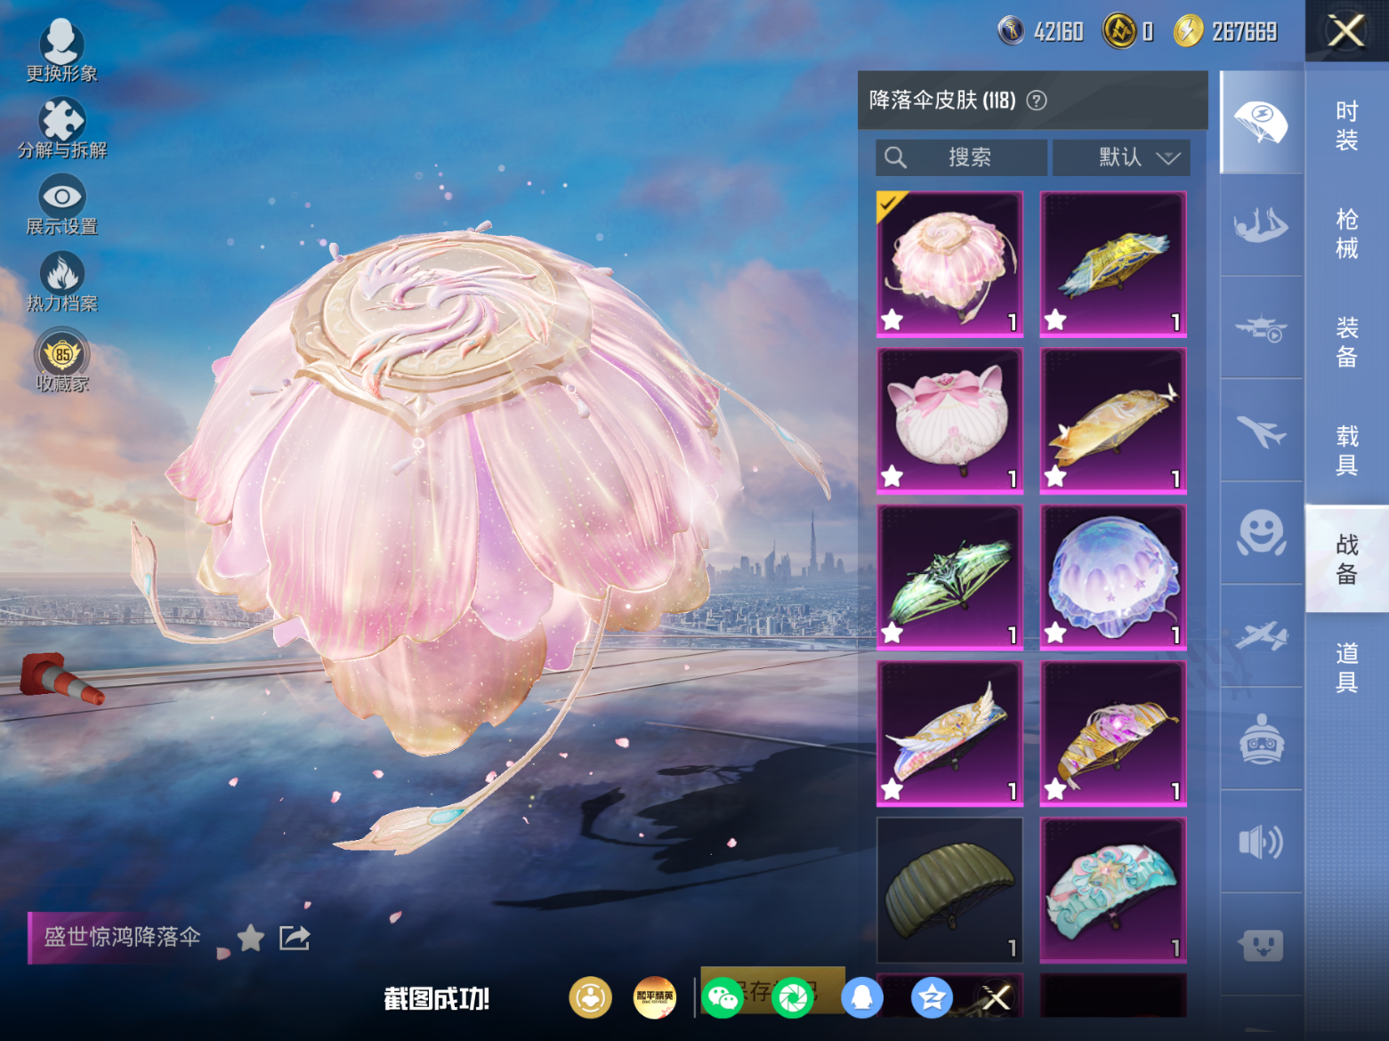Select the blue jellyfish parachute skin
1389x1041 pixels.
1113,577
